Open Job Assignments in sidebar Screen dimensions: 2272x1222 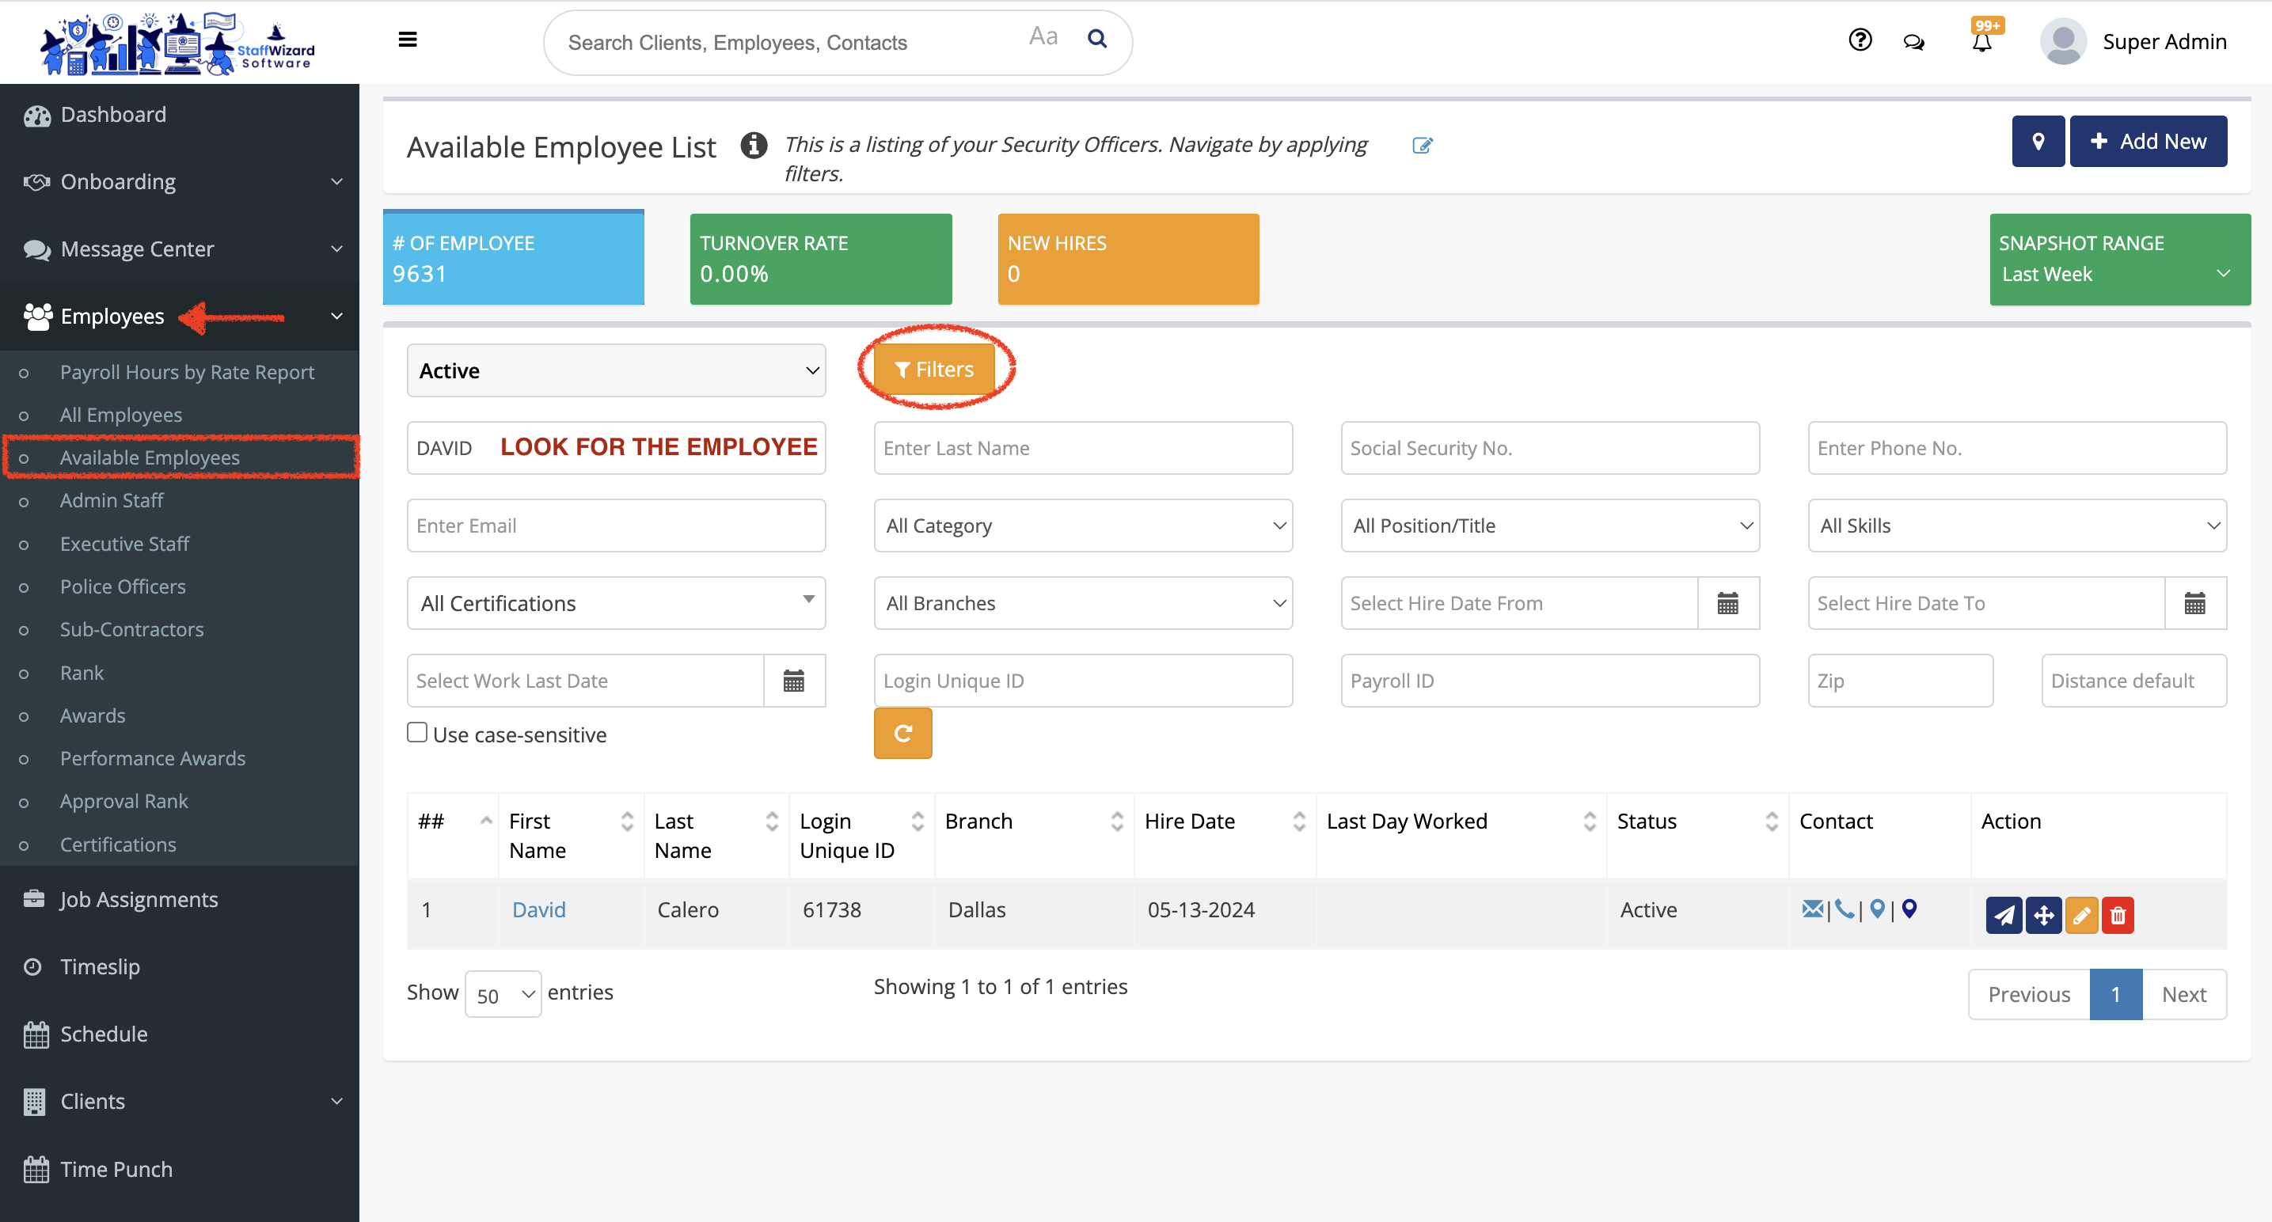(x=139, y=899)
